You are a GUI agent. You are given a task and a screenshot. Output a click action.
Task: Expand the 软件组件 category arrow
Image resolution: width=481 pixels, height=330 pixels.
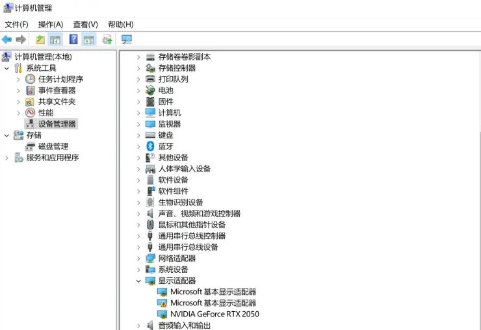tap(138, 192)
